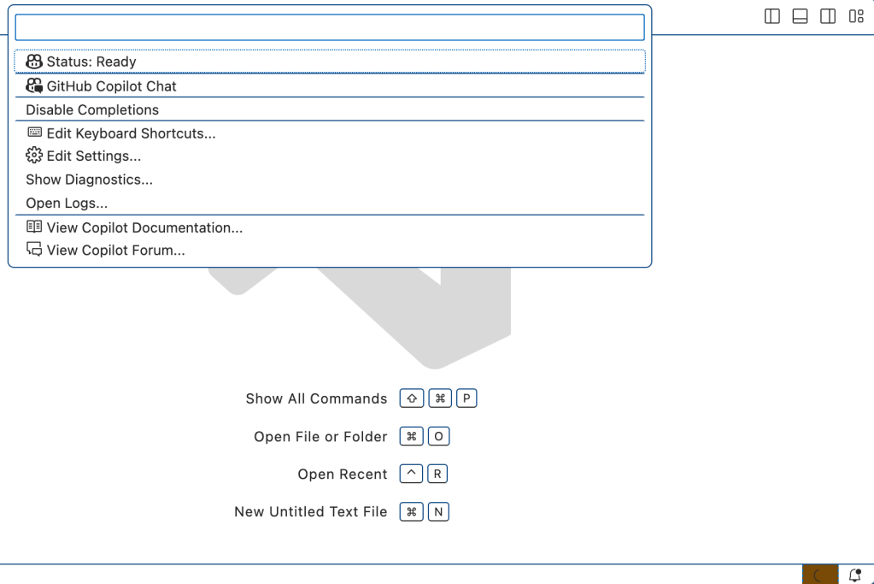Open View Copilot Forum
Image resolution: width=874 pixels, height=584 pixels.
(114, 250)
